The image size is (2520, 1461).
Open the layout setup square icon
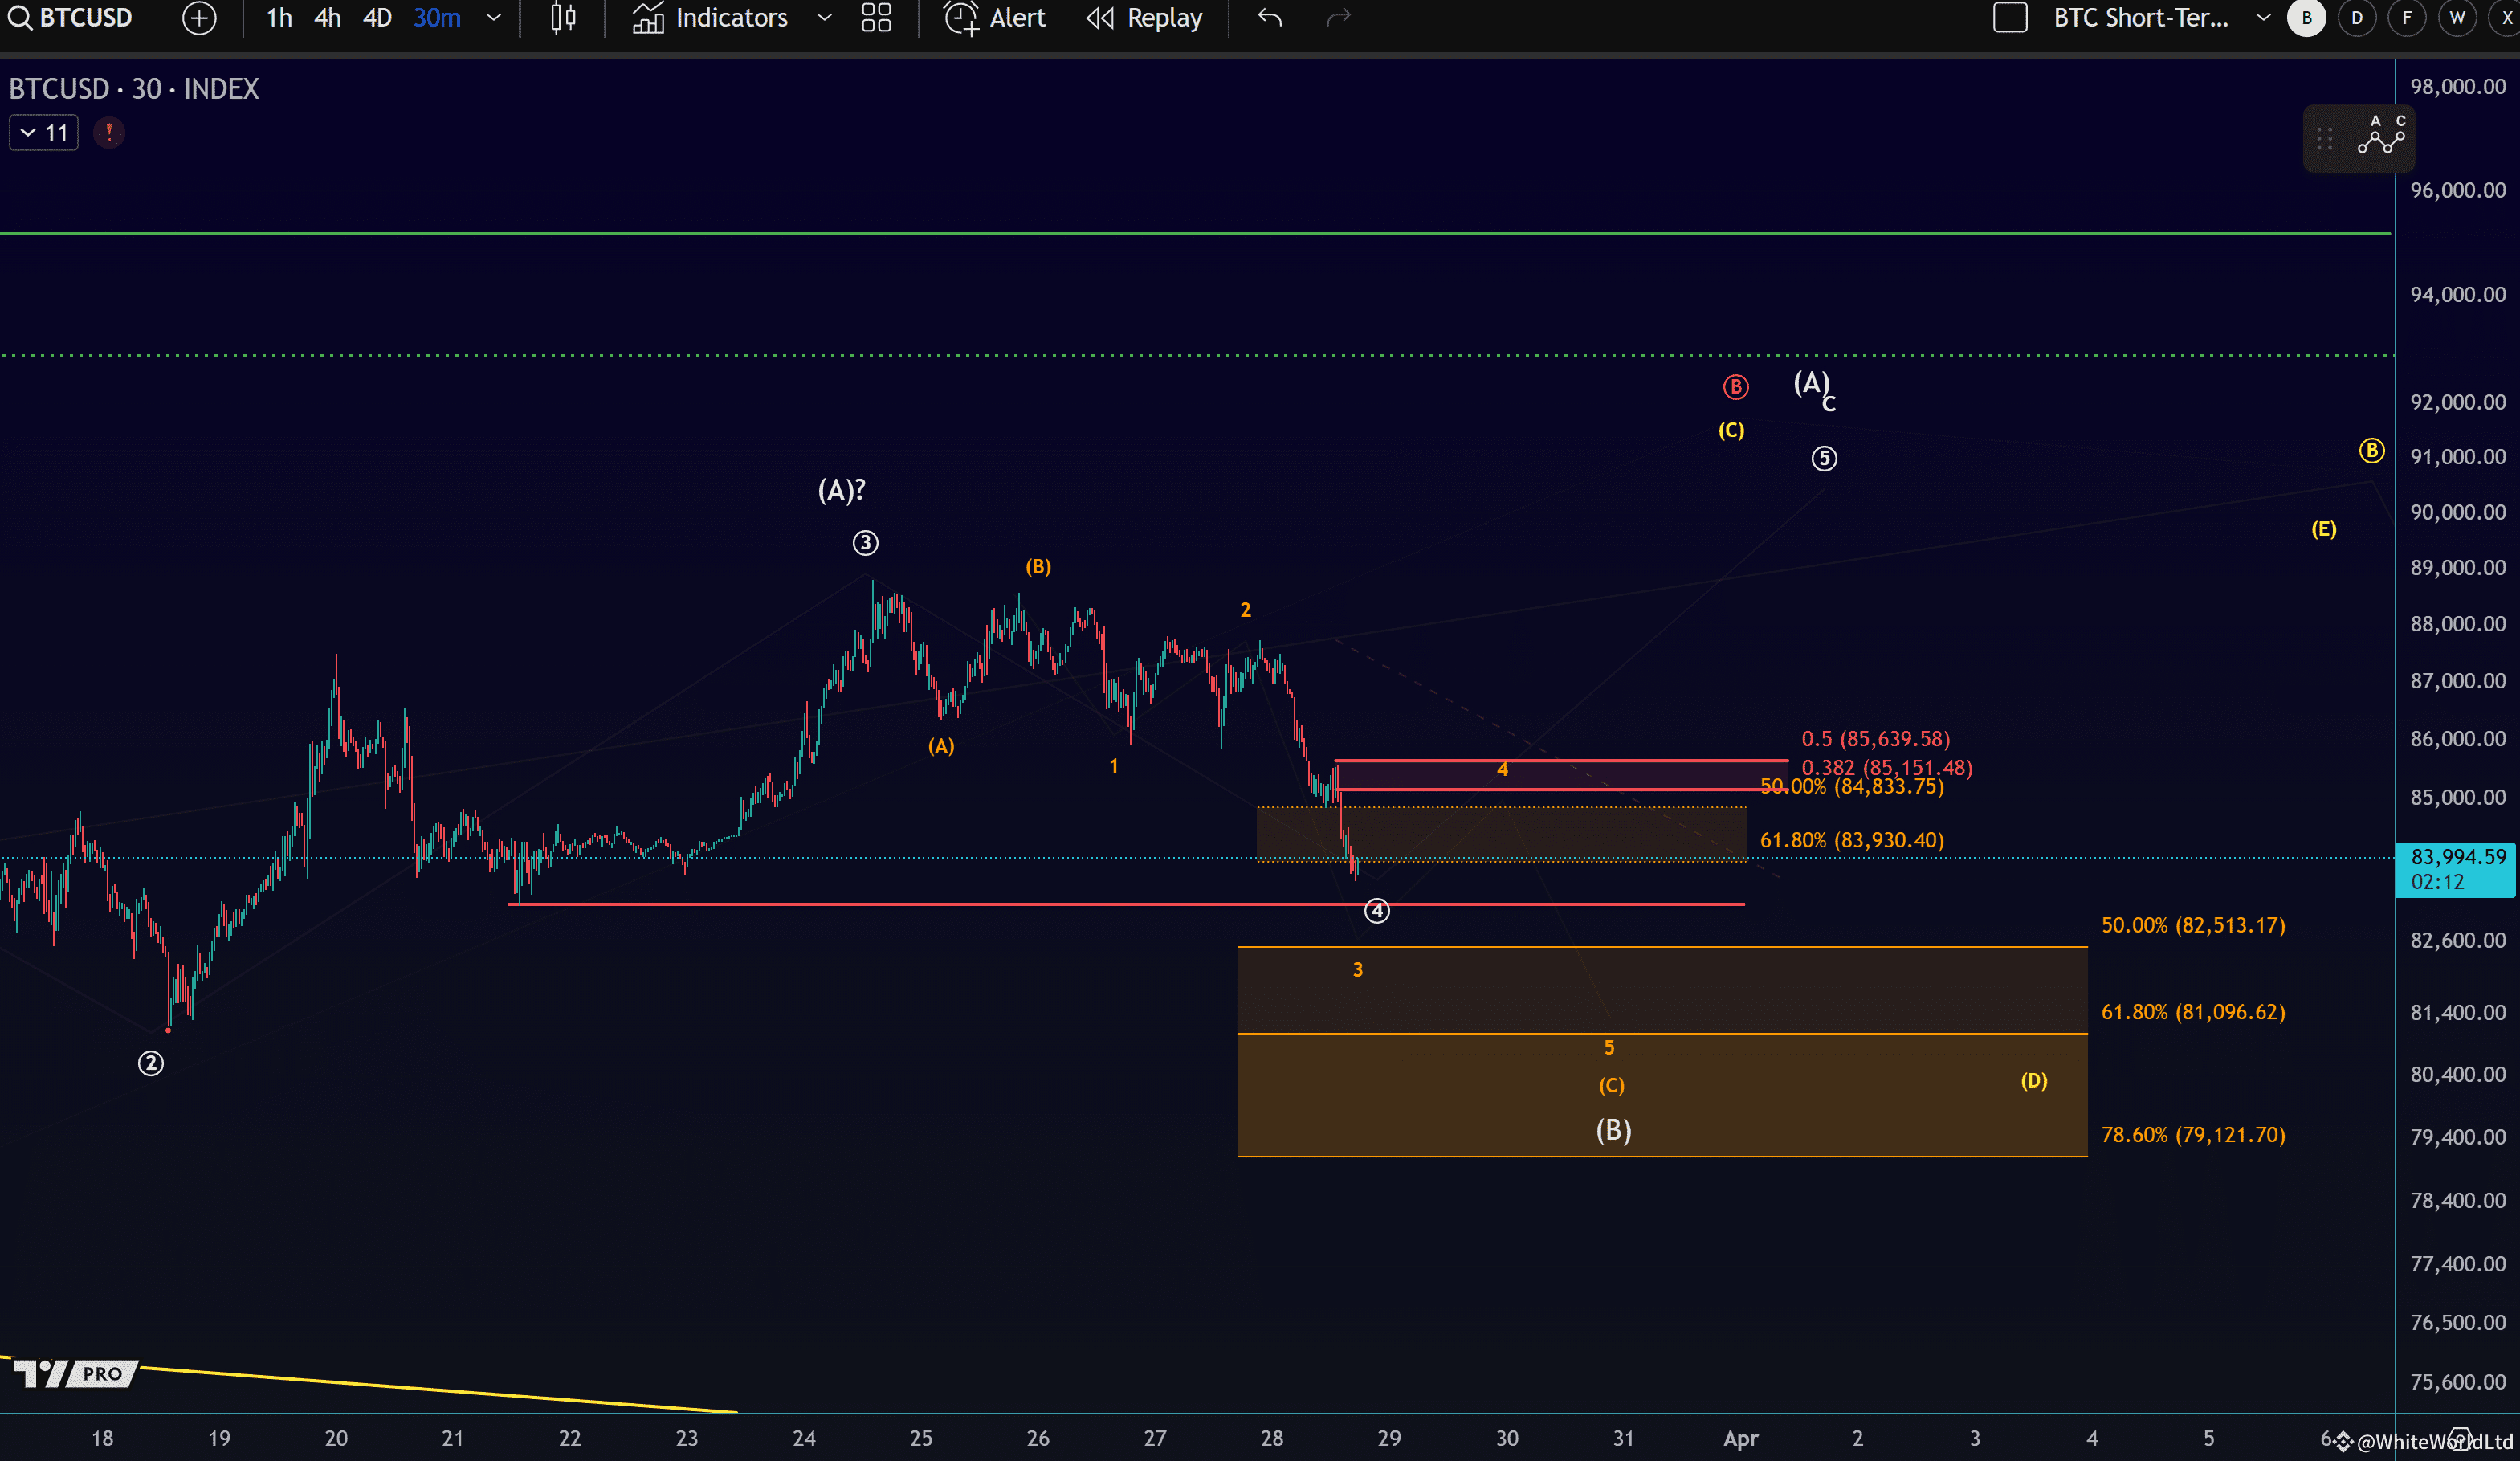point(2009,18)
